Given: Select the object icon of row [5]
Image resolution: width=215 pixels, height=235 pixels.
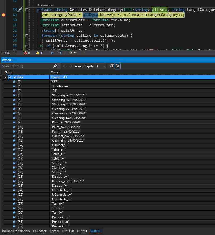Looking at the screenshot, I should [14, 104].
